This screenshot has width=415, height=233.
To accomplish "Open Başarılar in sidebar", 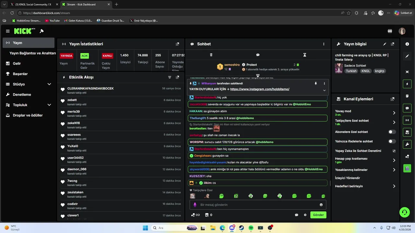I will click(29, 74).
